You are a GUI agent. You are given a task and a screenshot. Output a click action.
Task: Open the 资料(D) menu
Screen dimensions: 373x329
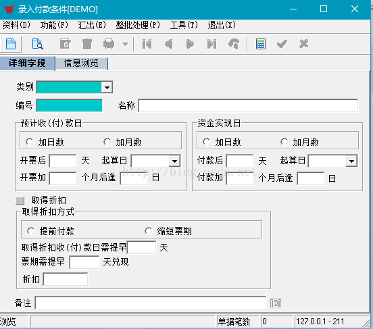[x=16, y=25]
